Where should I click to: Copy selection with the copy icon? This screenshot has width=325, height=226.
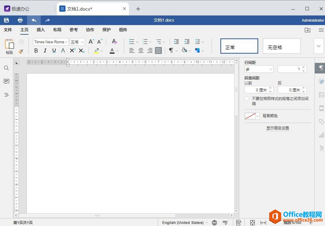coord(21,42)
